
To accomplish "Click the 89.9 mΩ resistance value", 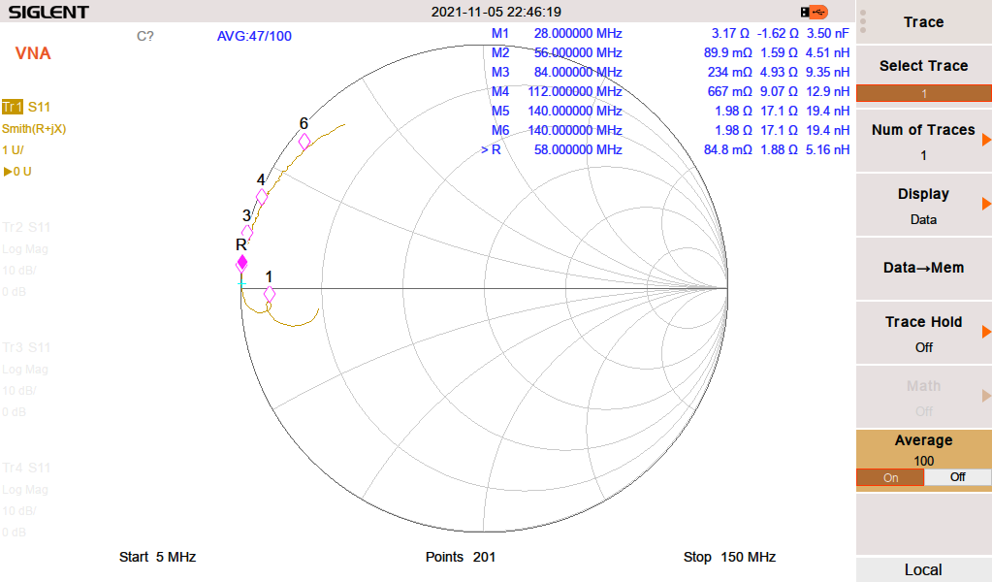I will coord(727,53).
